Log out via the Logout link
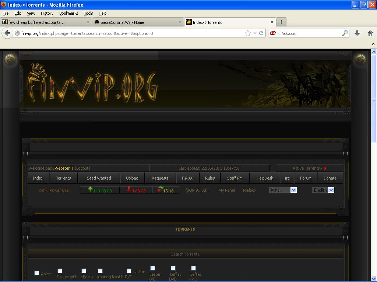This screenshot has height=282, width=377. (x=82, y=168)
